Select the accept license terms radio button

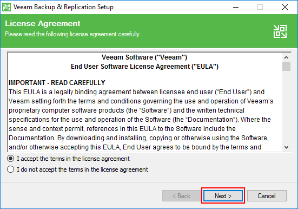click(10, 159)
